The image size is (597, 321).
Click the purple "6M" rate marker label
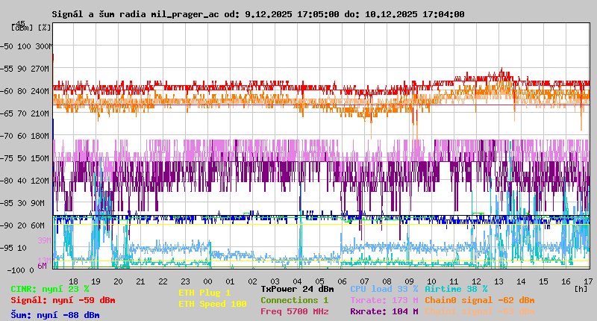tap(42, 266)
